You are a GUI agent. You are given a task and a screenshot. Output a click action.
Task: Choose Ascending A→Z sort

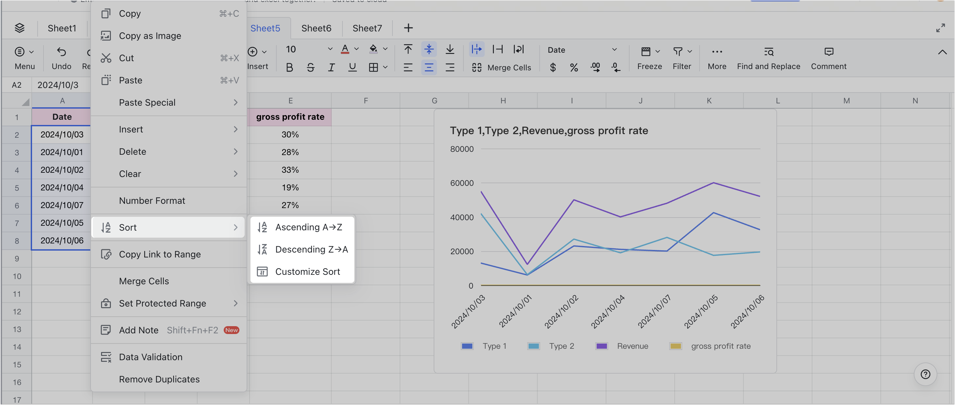coord(302,227)
